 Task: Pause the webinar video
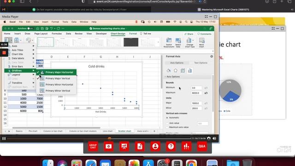4,138
